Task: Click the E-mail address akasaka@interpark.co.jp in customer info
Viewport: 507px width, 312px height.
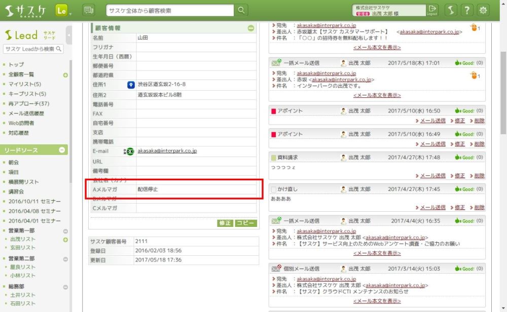Action: pos(167,151)
